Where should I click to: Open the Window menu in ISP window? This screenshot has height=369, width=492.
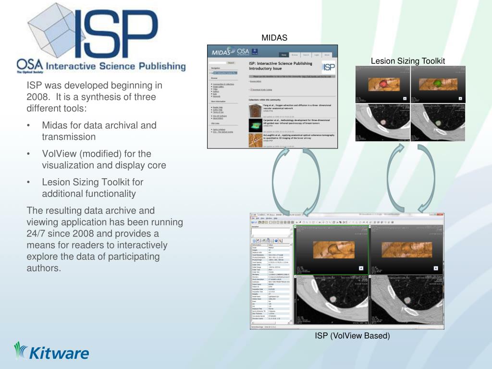pos(269,218)
